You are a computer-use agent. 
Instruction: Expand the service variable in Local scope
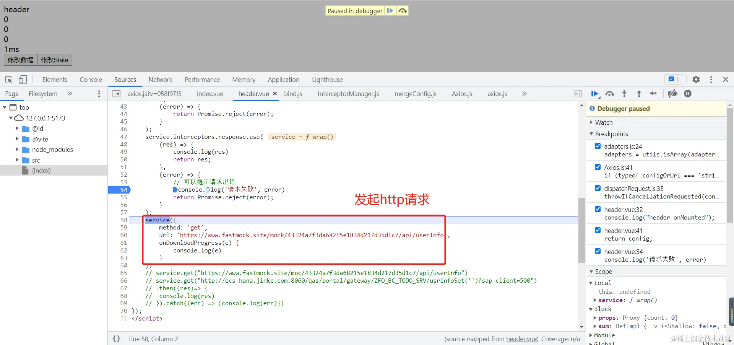[595, 300]
